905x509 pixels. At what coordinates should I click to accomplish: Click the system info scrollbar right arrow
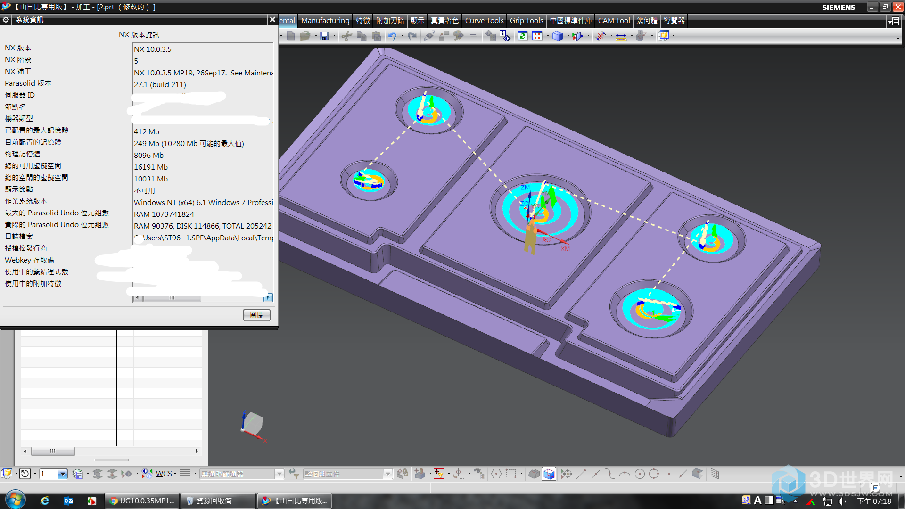[x=268, y=297]
